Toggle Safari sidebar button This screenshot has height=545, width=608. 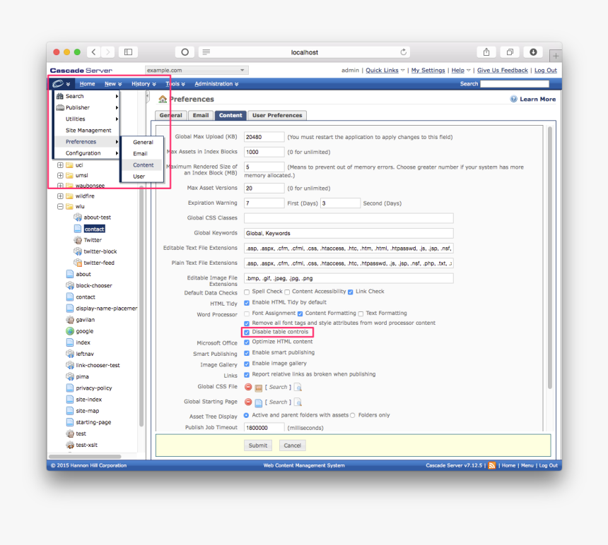point(129,52)
